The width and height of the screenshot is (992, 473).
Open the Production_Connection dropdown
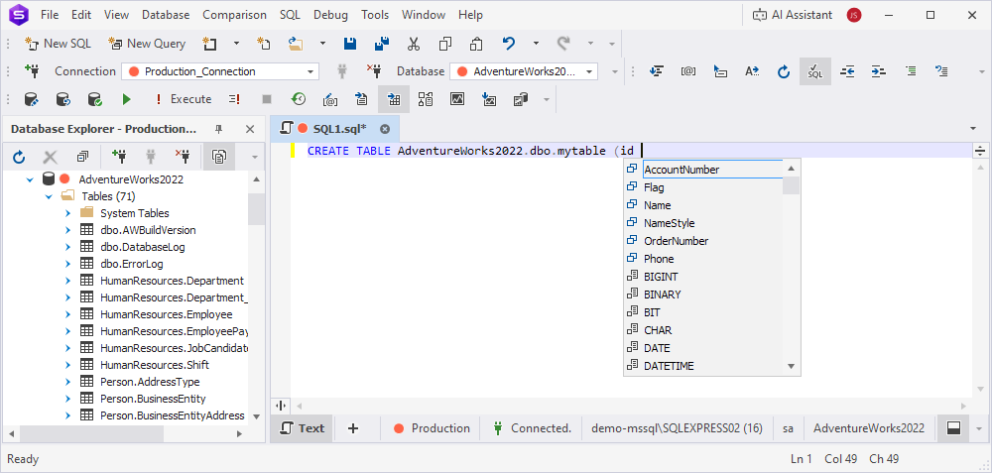[311, 71]
